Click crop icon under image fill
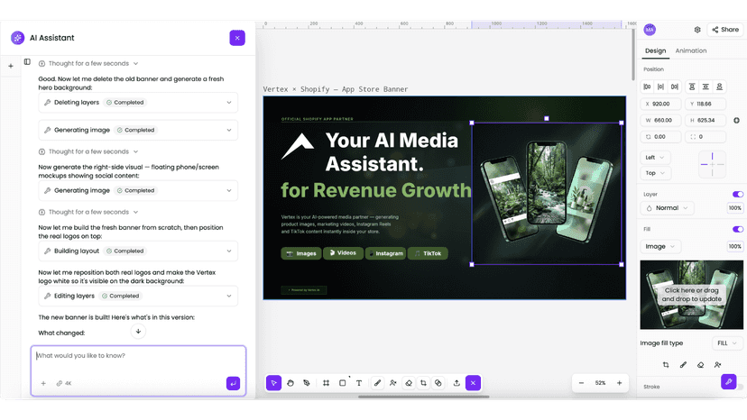This screenshot has width=747, height=420. coord(666,365)
